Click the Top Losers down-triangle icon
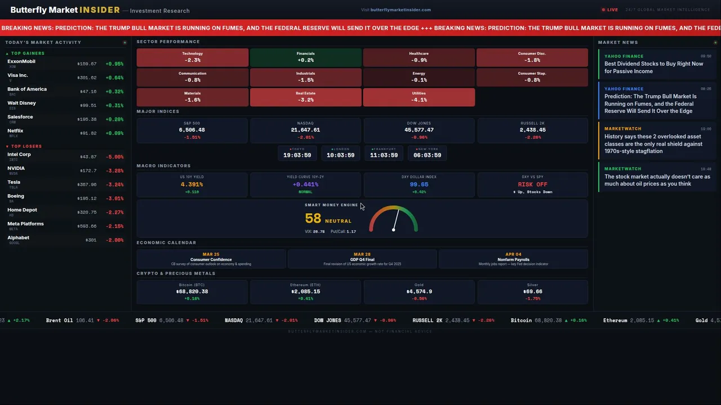This screenshot has width=721, height=405. click(x=7, y=146)
